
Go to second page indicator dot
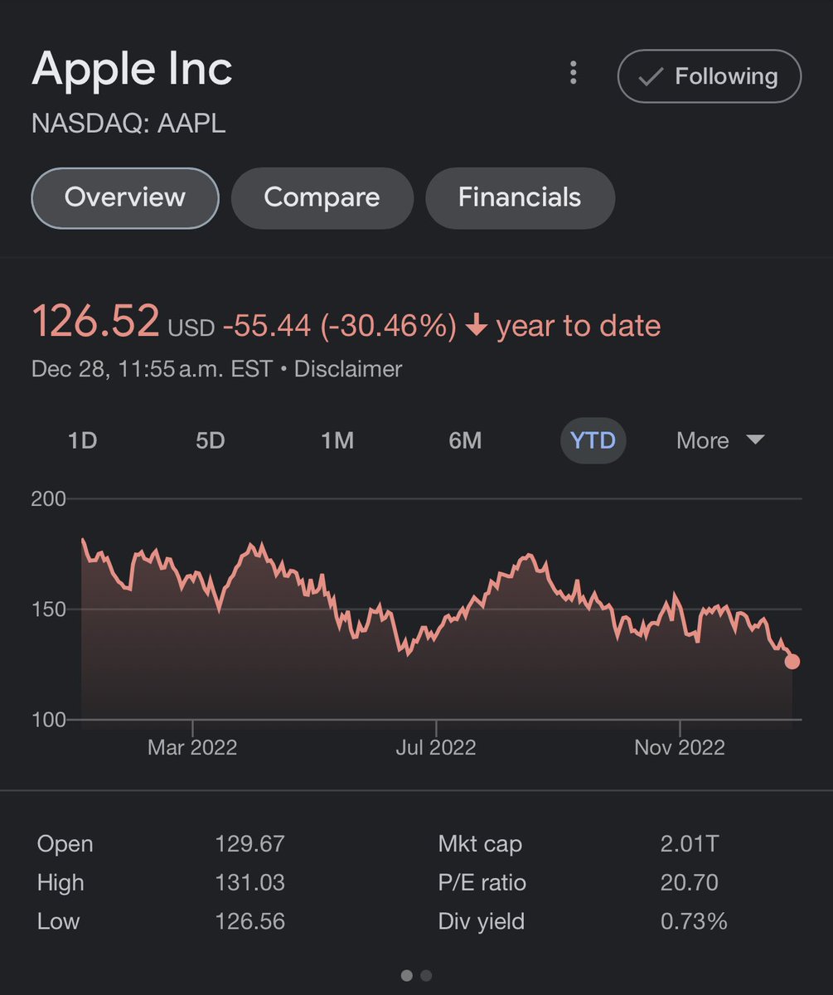point(425,976)
